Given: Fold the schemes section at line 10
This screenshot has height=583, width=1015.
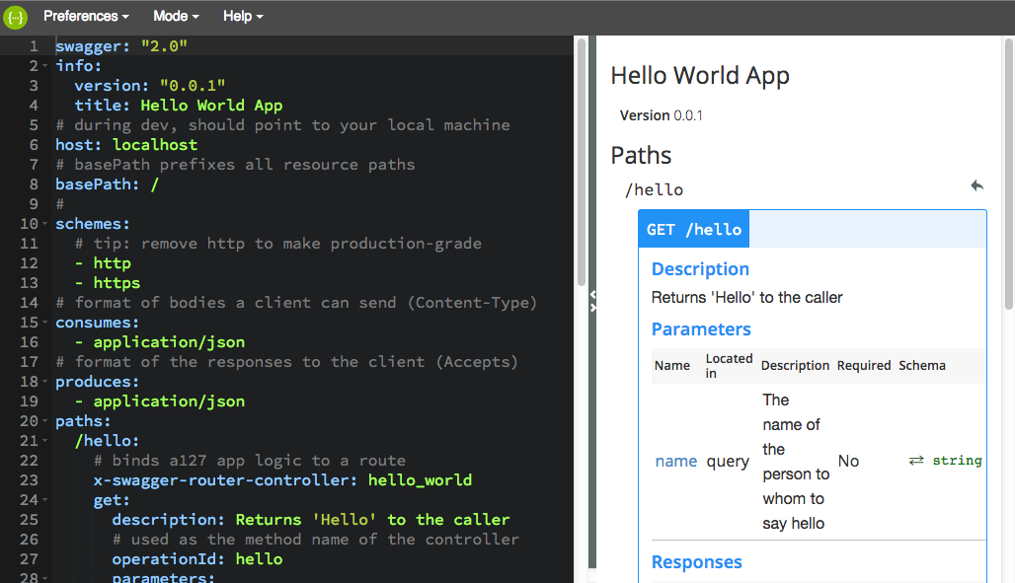Looking at the screenshot, I should tap(45, 224).
